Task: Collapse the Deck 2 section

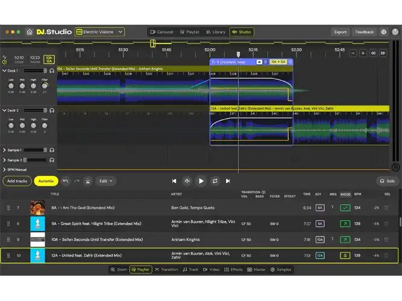Action: (4, 110)
